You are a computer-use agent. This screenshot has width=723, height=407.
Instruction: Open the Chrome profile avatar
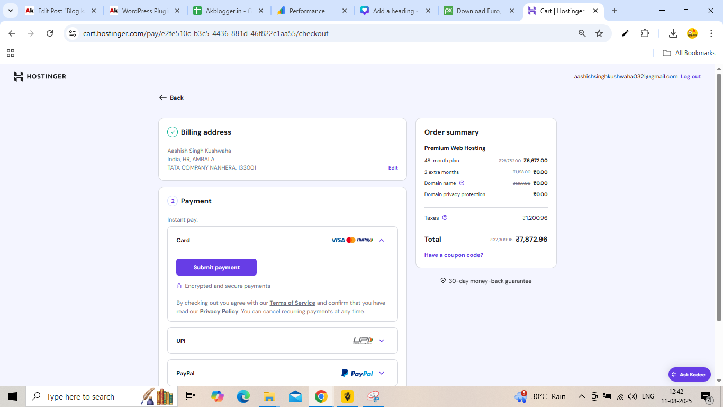click(692, 33)
